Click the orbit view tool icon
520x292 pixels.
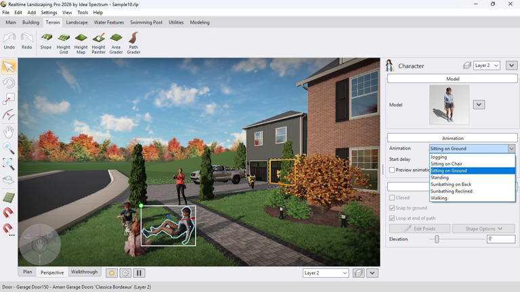click(9, 180)
